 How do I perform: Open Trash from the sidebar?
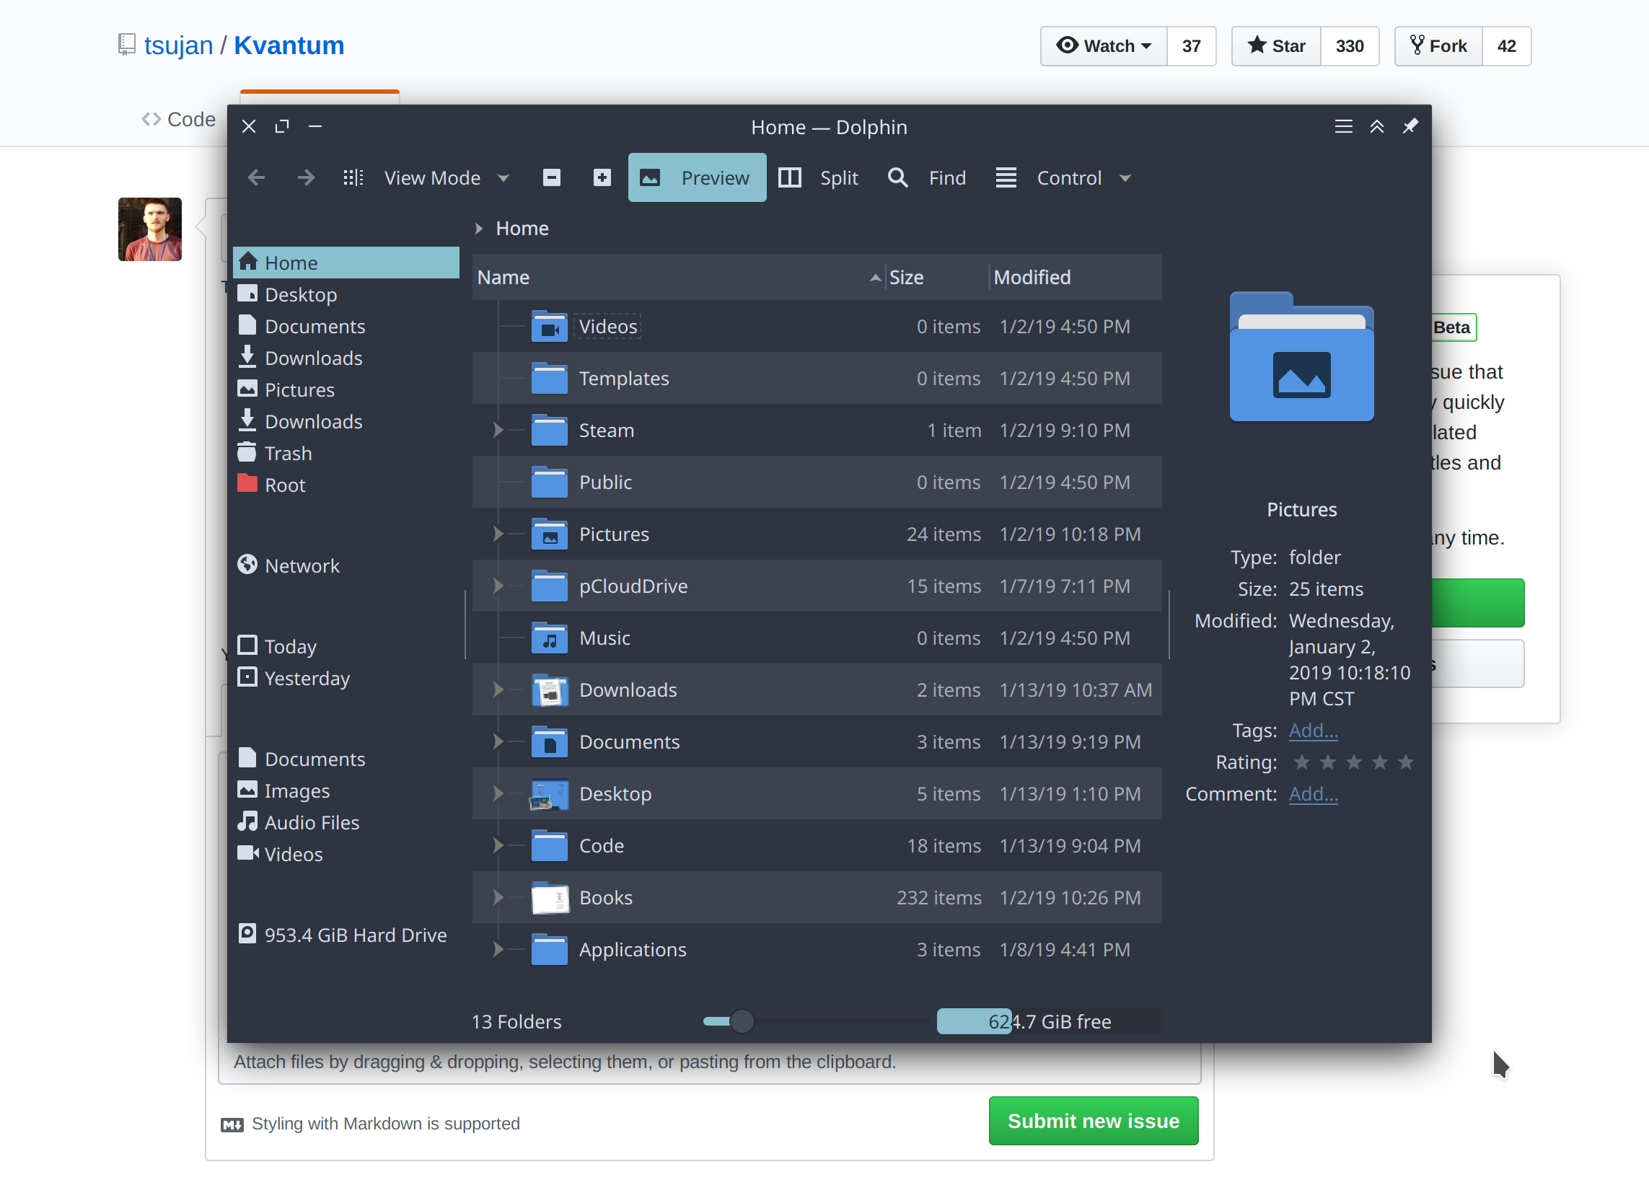288,453
